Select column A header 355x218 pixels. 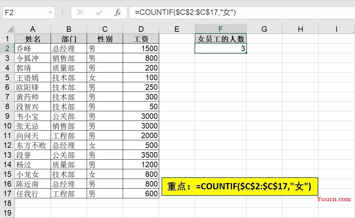(33, 29)
